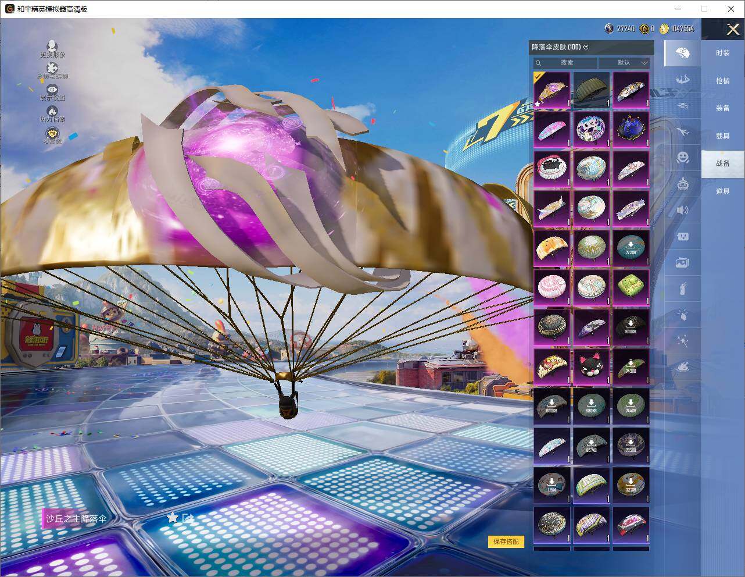This screenshot has width=745, height=577.
Task: Toggle the favorite star beside parachute name
Action: 172,518
